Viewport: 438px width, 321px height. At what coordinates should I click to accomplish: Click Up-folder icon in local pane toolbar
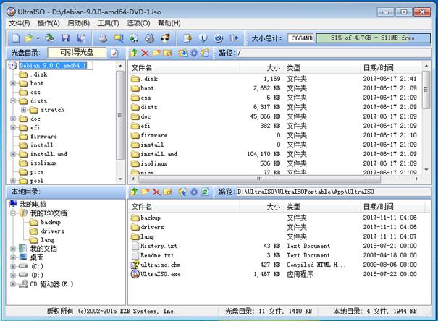pyautogui.click(x=135, y=192)
